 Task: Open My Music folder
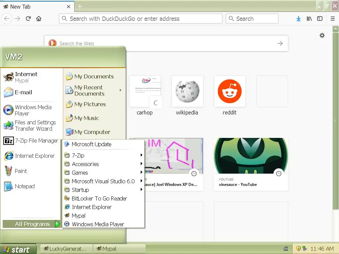[x=94, y=118]
